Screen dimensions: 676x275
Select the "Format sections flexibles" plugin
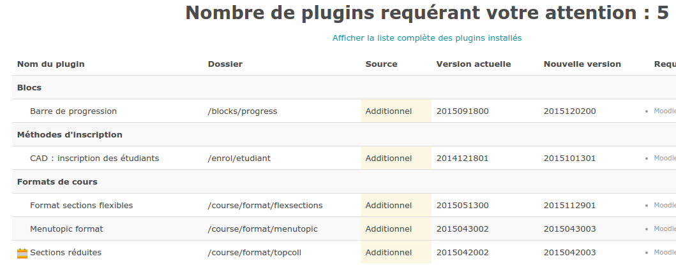[81, 206]
